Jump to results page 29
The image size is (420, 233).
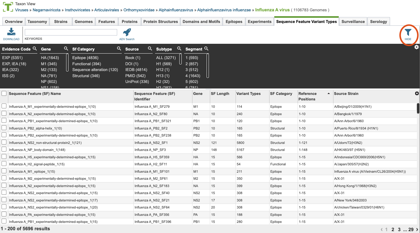411,229
